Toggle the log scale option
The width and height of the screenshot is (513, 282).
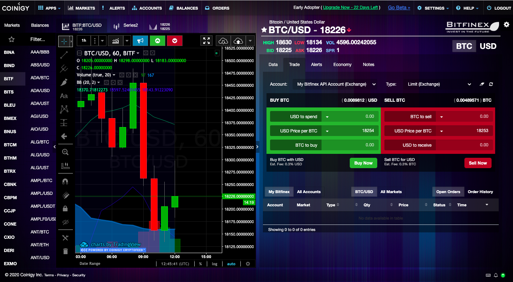click(x=214, y=264)
